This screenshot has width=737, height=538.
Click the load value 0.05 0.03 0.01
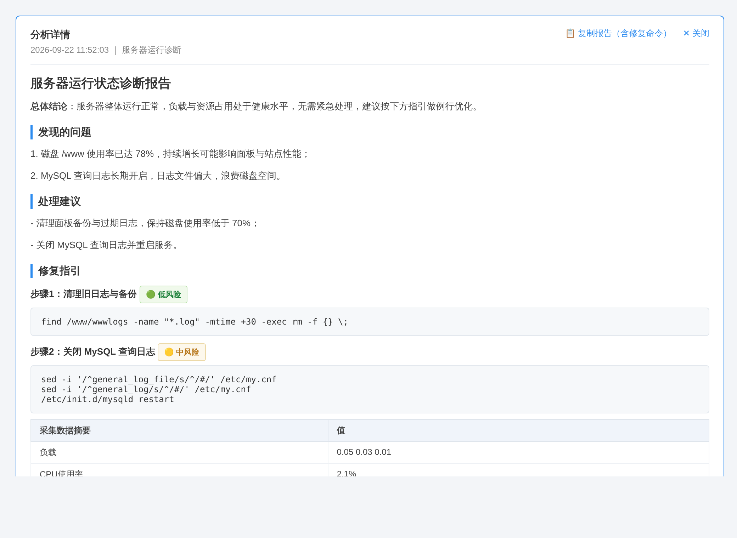tap(364, 452)
